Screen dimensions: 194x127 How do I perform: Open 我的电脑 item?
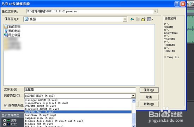click(x=12, y=31)
